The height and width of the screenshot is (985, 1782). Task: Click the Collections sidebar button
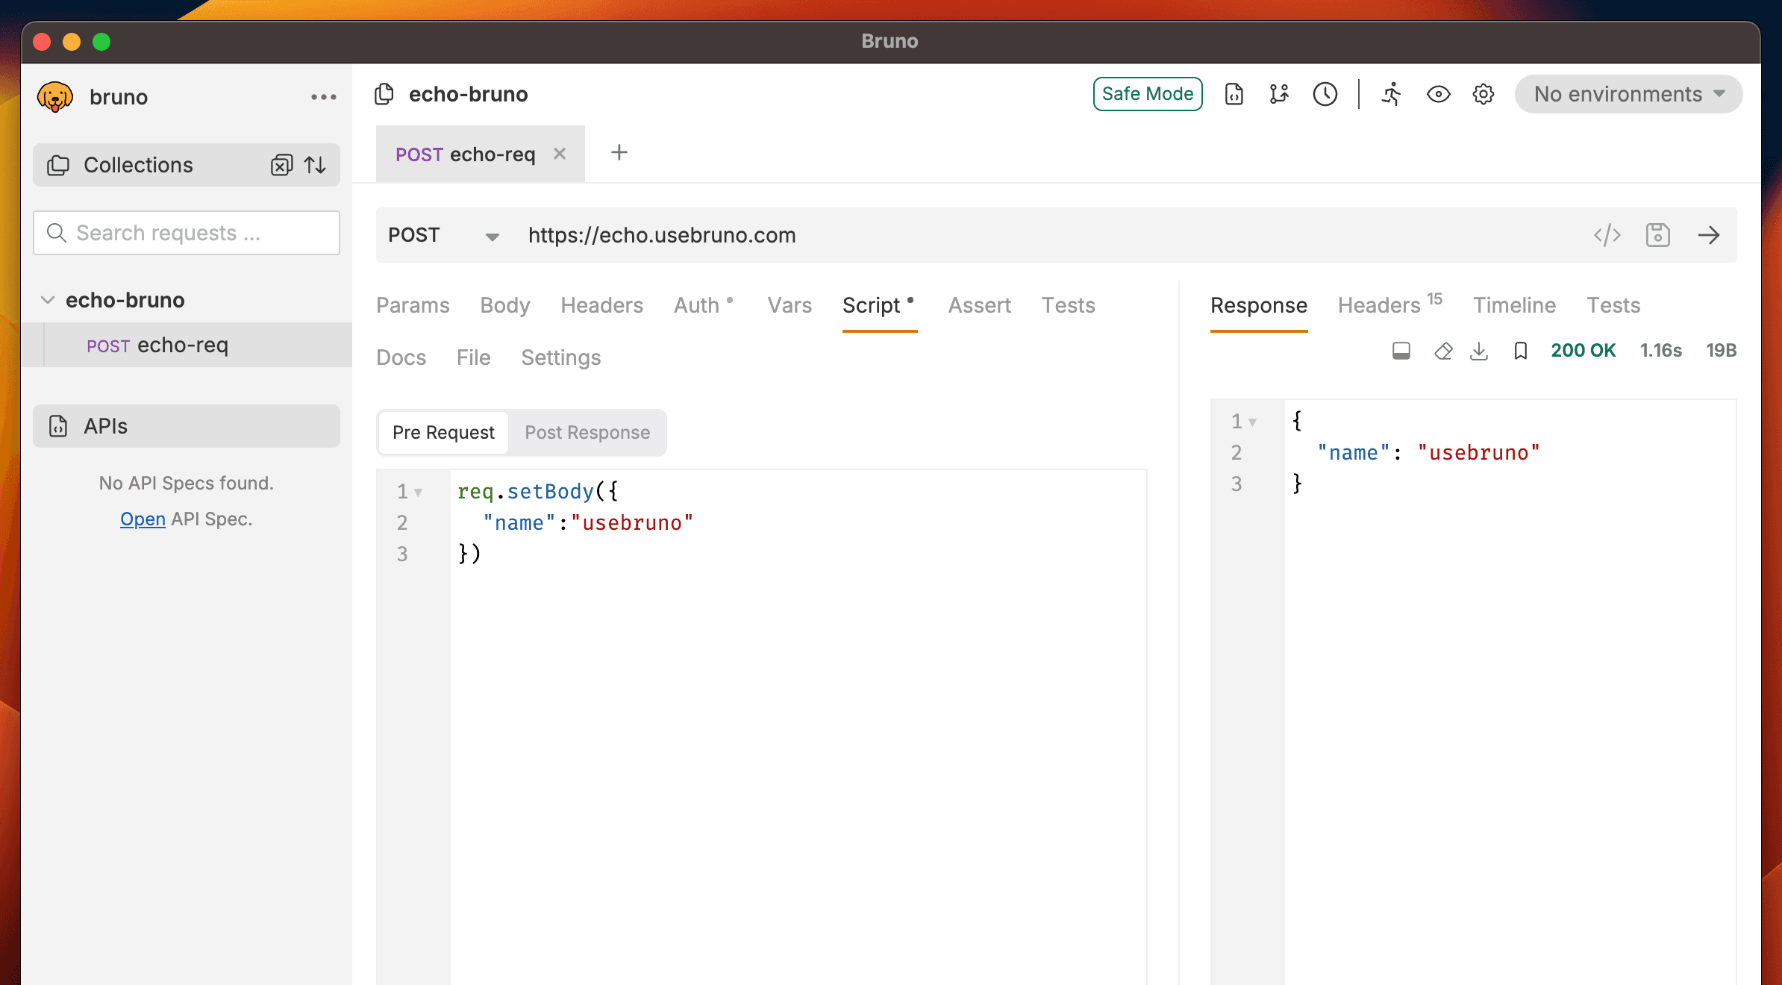click(x=138, y=165)
